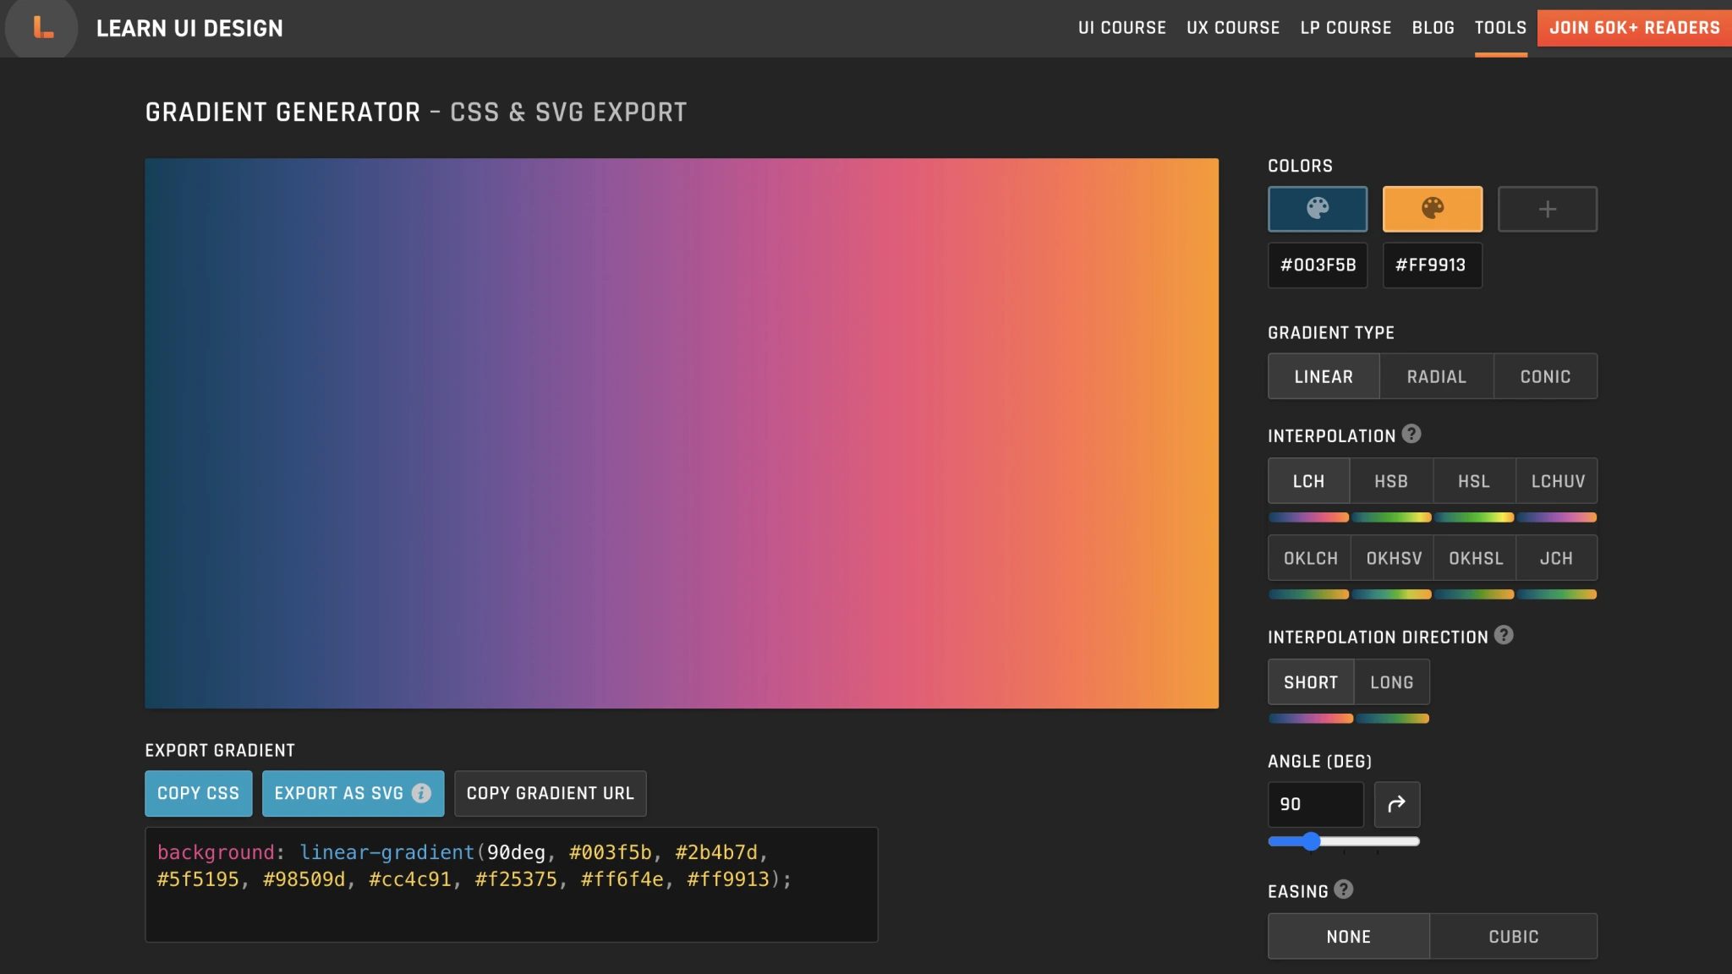Screen dimensions: 1732x974
Task: Set interpolation direction to Long
Action: 1392,682
